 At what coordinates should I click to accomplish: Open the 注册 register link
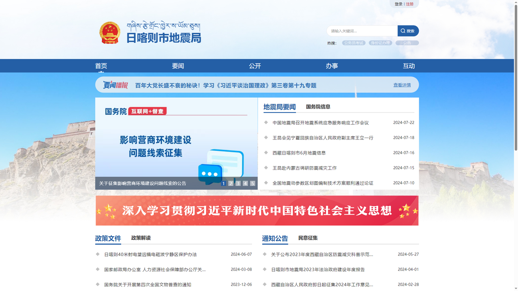(x=409, y=4)
